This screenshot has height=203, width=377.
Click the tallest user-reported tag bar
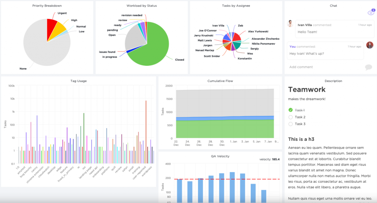click(146, 132)
